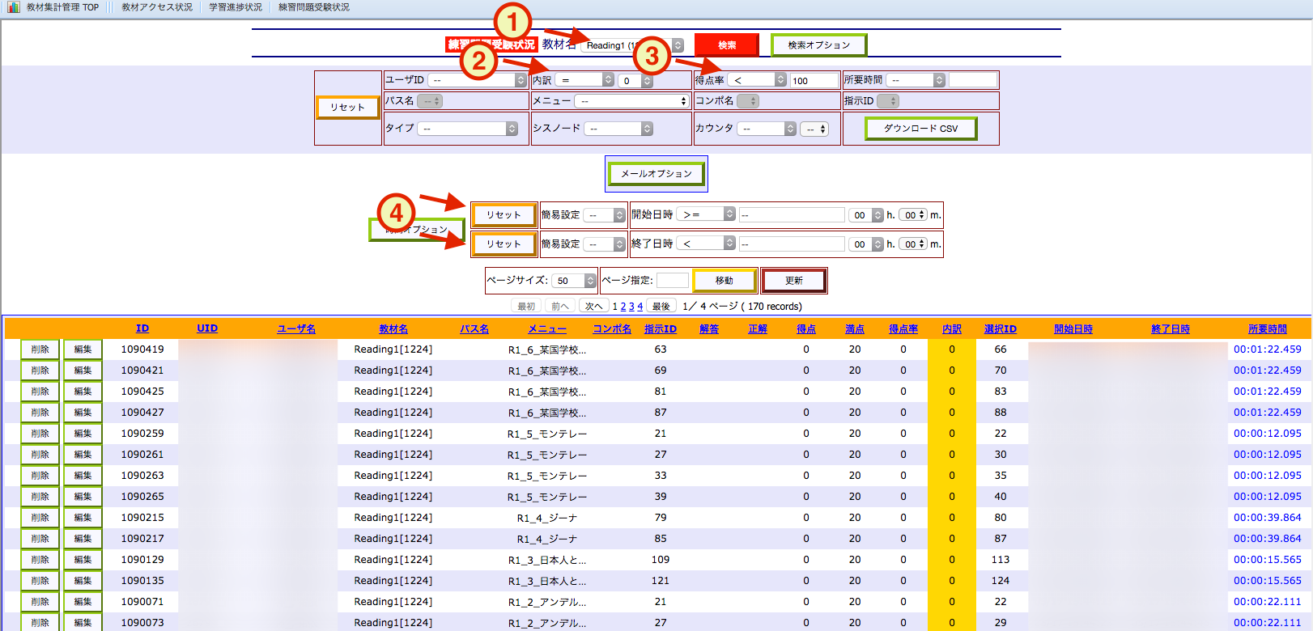The width and height of the screenshot is (1313, 631).
Task: Click 削除 for row 1090419
Action: [40, 349]
